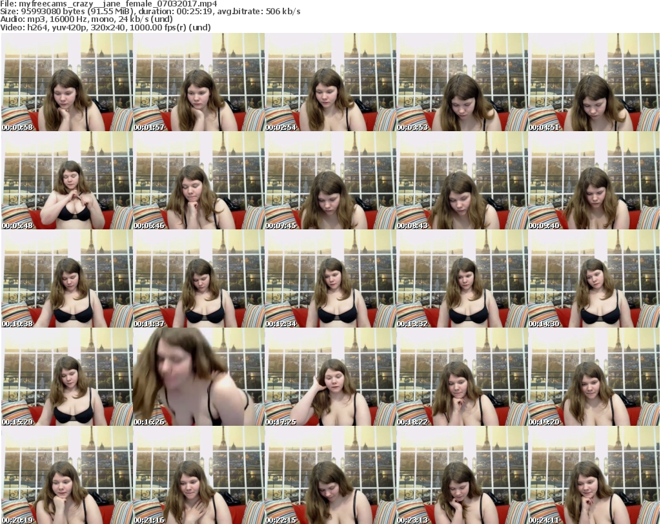
Task: Select the thumbnail stamped 00:14:30
Action: pos(594,278)
